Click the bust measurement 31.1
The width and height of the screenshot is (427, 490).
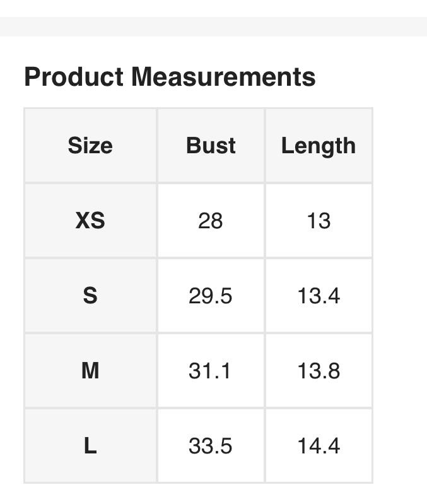210,370
